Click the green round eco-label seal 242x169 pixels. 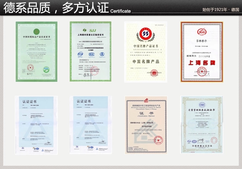[x=46, y=69]
